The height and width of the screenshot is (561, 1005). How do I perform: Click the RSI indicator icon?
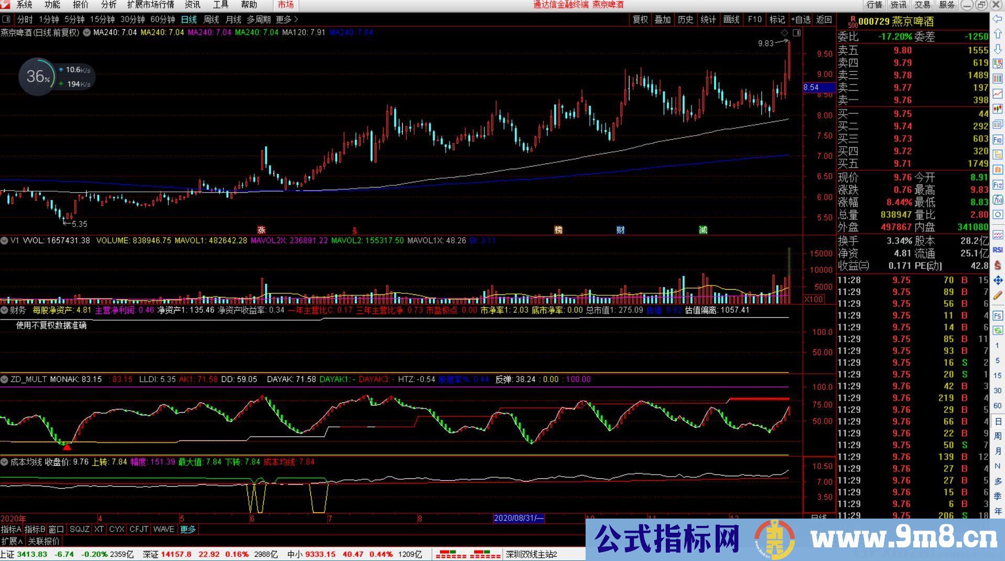(x=997, y=250)
